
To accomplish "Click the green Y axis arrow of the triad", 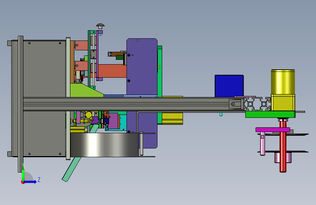I will pyautogui.click(x=23, y=174).
